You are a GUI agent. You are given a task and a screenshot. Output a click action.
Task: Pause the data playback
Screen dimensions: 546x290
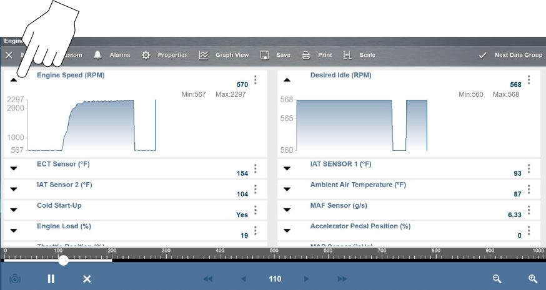coord(51,279)
